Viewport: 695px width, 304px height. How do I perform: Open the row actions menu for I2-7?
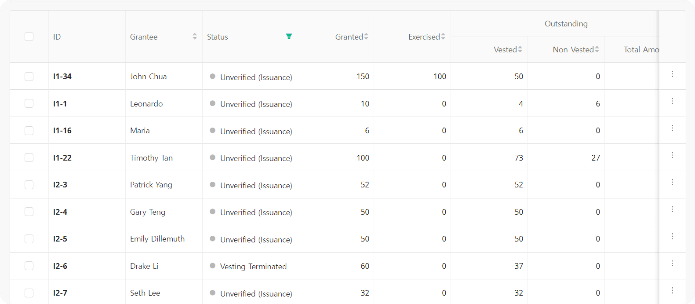click(x=672, y=290)
